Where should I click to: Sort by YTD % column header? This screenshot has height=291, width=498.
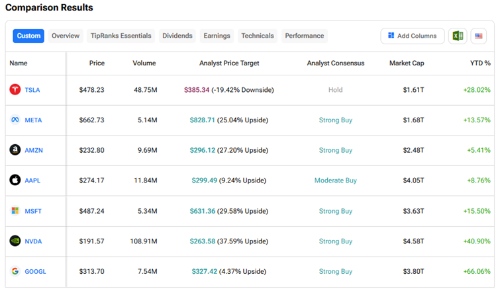point(478,63)
